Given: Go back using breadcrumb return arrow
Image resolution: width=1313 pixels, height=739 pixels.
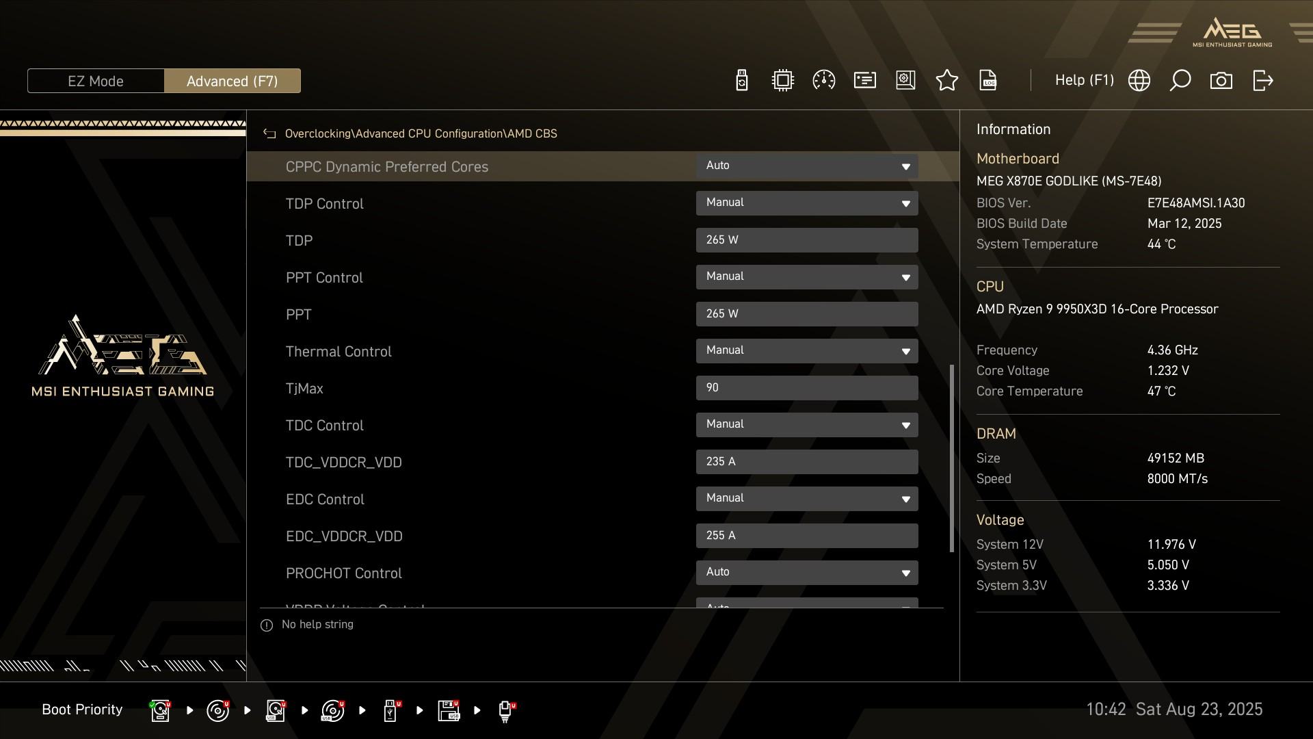Looking at the screenshot, I should 269,134.
